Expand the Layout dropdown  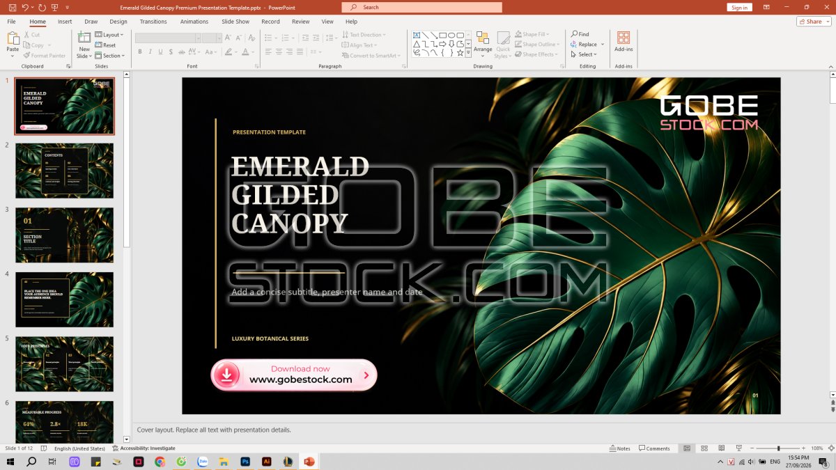tap(109, 35)
